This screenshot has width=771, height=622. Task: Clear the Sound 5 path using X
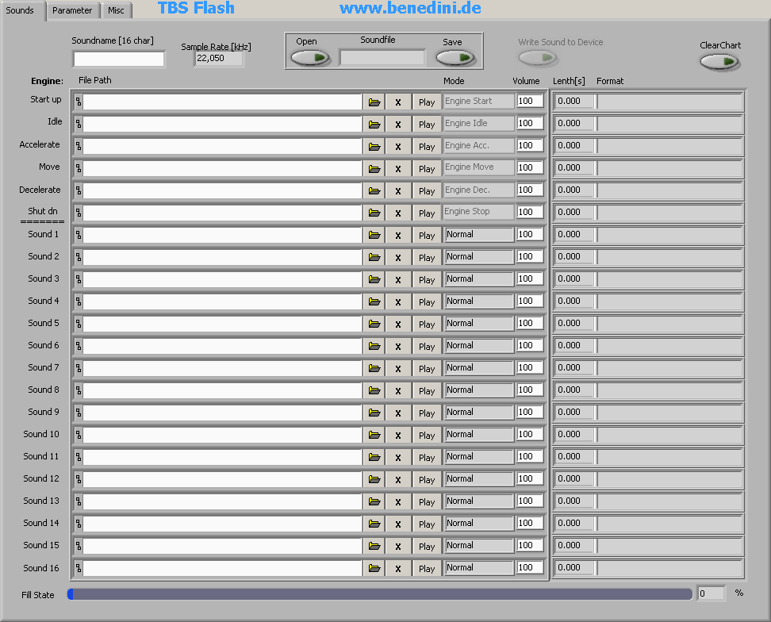(398, 324)
